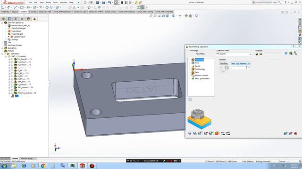
Task: Open the MAC 1 CoordSys dropdown in dialog
Action: 249,63
